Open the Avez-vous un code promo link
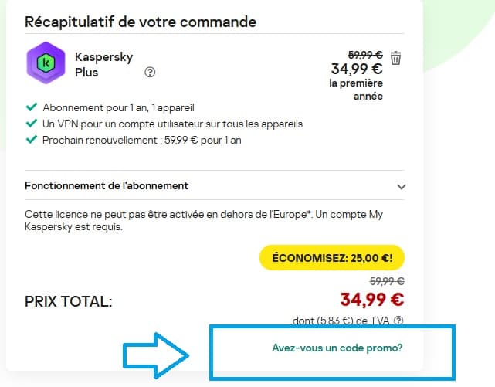This screenshot has width=495, height=387. (337, 348)
